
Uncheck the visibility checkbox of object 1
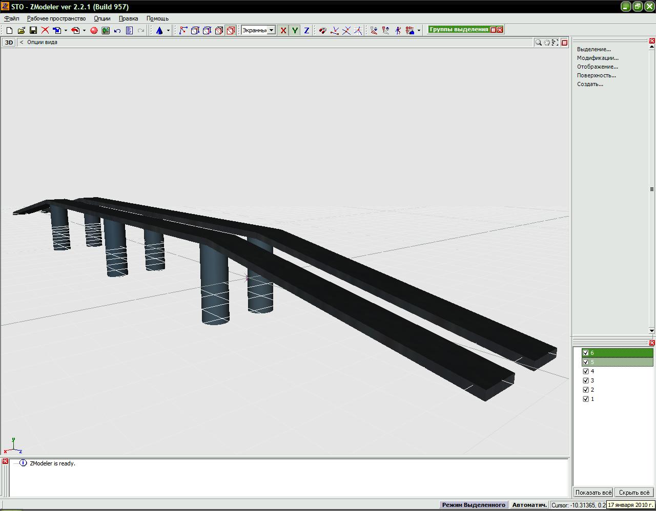586,399
